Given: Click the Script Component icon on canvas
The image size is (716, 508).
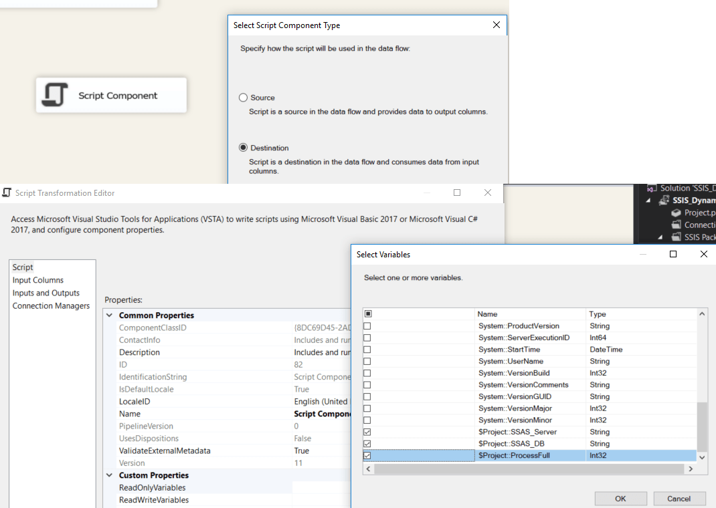Looking at the screenshot, I should point(55,95).
